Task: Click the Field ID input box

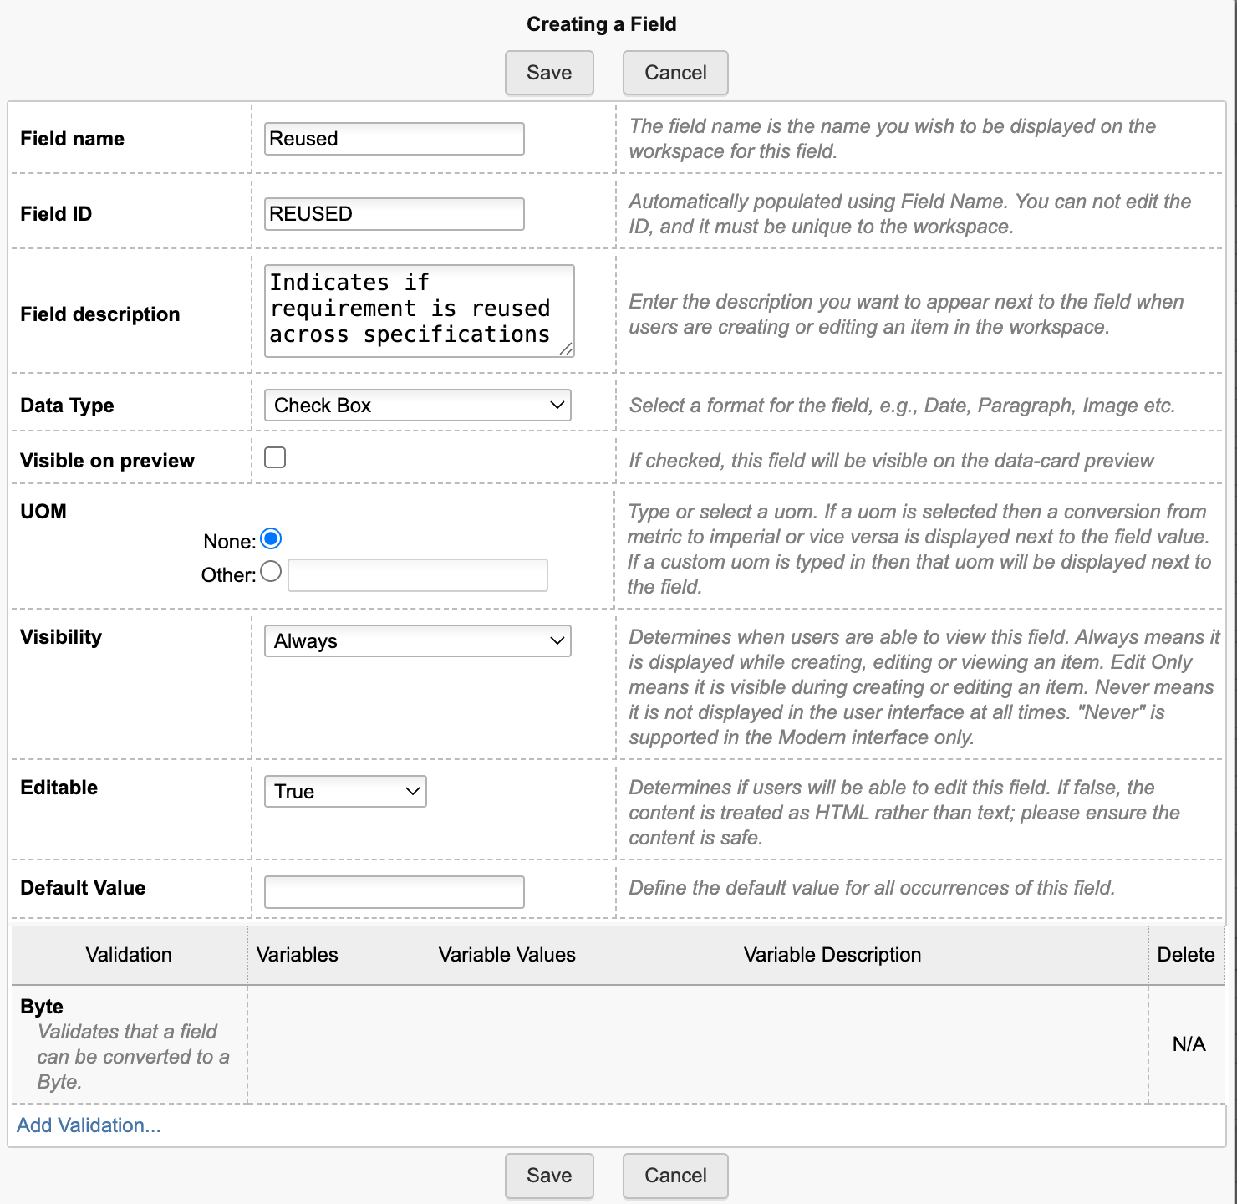Action: tap(395, 214)
